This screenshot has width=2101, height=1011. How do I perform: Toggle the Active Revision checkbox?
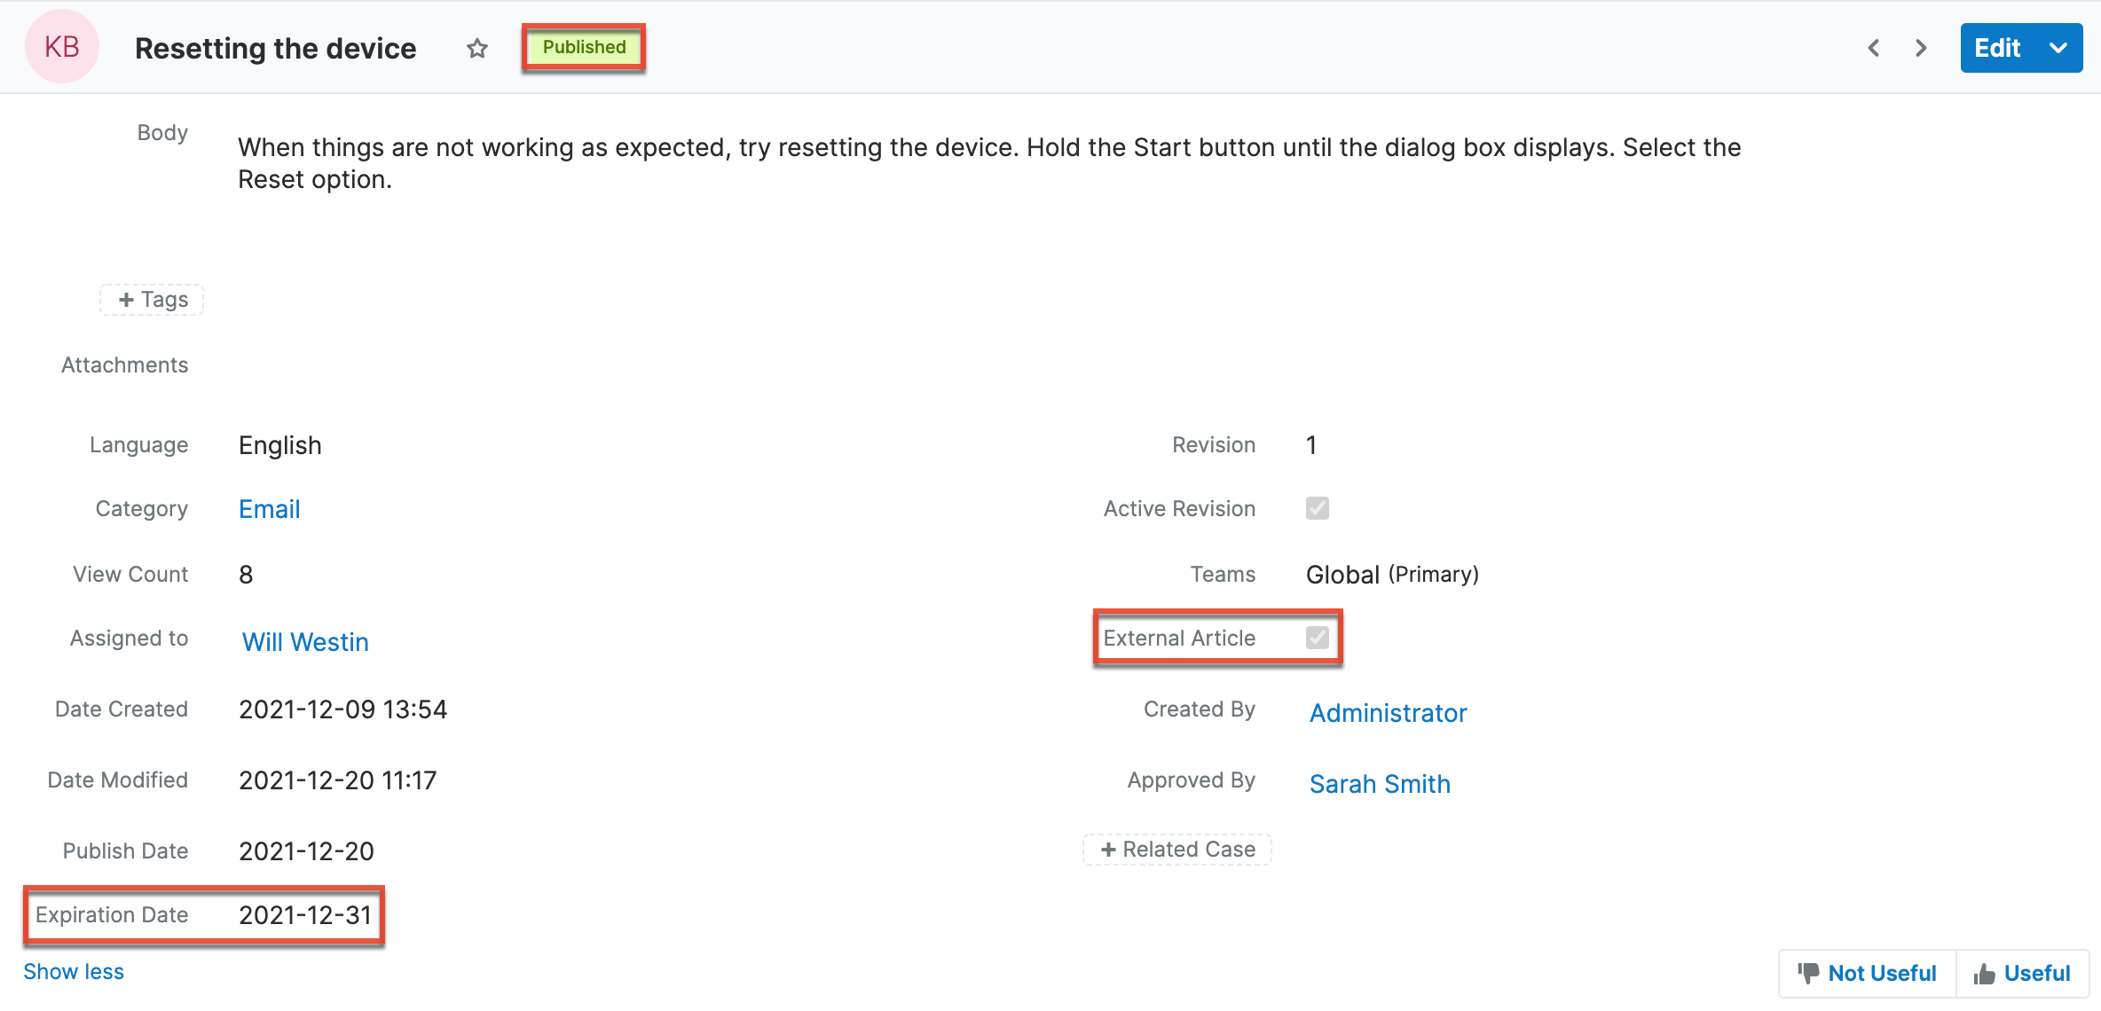point(1318,508)
